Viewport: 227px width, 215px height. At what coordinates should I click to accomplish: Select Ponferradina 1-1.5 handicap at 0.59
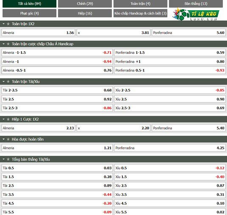pyautogui.click(x=170, y=52)
